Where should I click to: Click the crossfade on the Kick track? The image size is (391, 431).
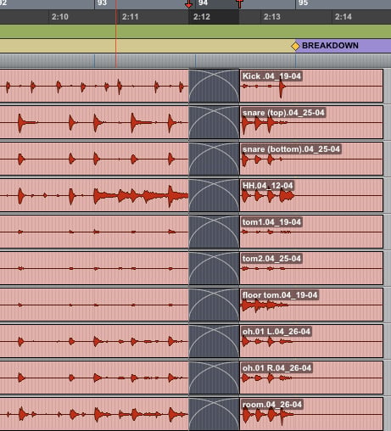point(214,86)
